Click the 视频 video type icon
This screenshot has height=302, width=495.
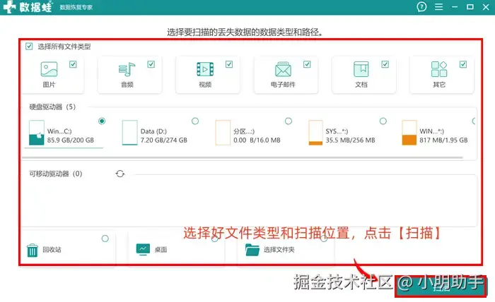click(205, 69)
